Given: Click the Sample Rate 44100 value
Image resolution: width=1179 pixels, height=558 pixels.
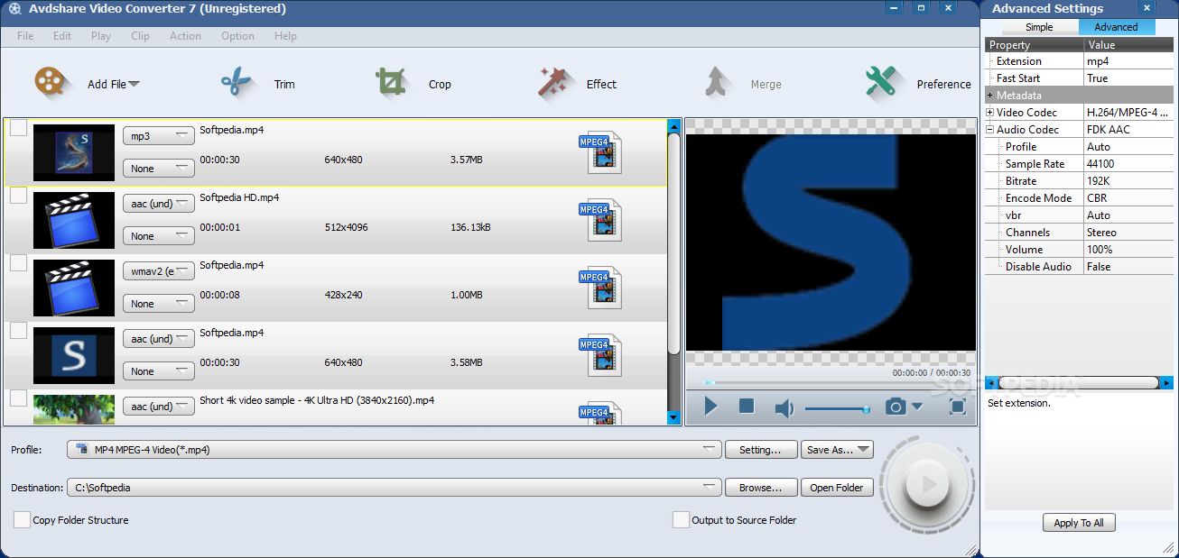Looking at the screenshot, I should point(1128,164).
